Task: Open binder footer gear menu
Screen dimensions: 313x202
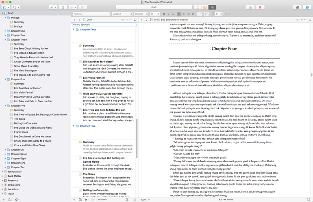Action: [x=17, y=200]
